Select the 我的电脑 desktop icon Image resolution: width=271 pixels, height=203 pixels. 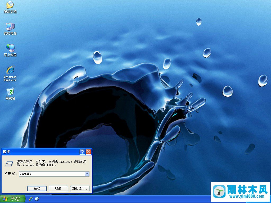pos(10,29)
